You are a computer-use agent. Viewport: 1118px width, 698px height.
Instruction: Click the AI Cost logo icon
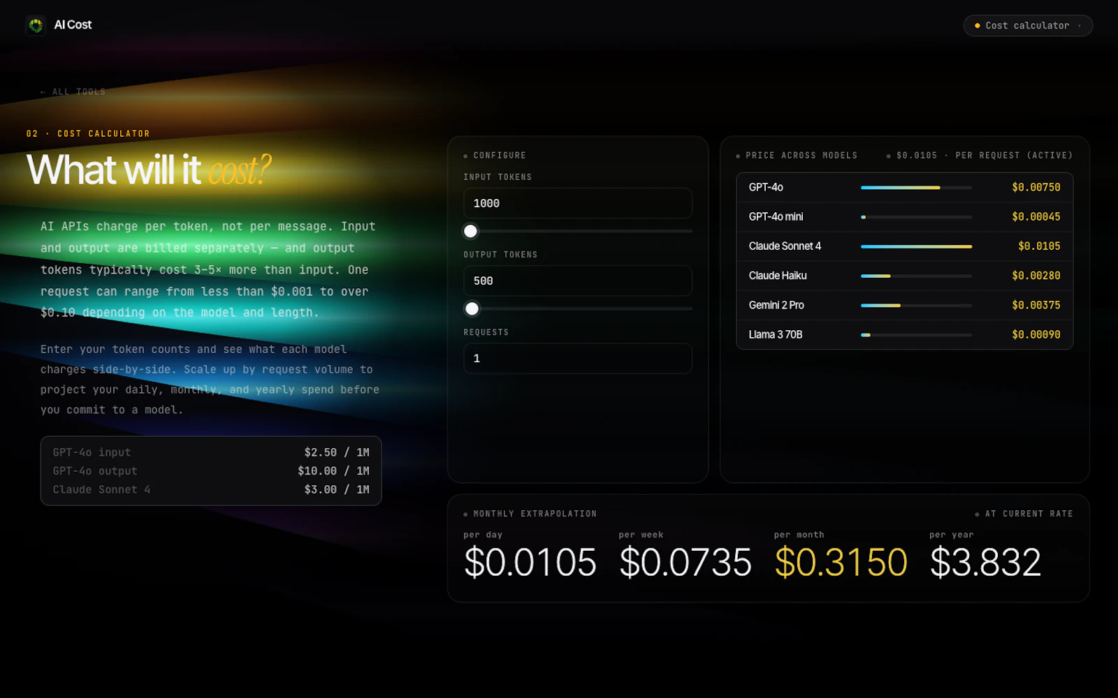pyautogui.click(x=36, y=25)
